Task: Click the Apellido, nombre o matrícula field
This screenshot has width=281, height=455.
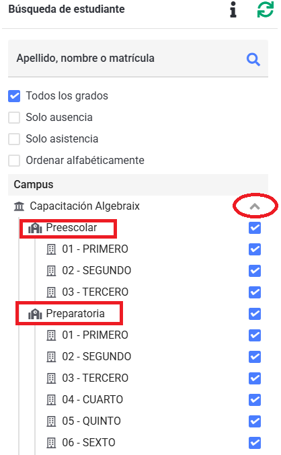Action: tap(138, 58)
